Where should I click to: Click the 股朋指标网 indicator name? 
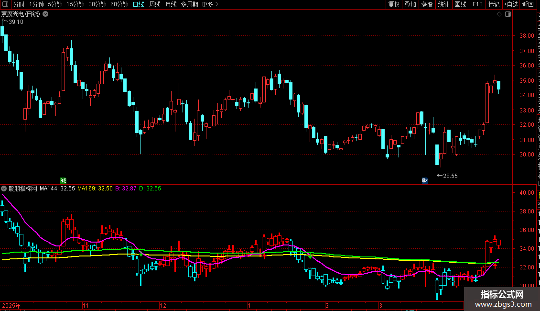(23, 189)
